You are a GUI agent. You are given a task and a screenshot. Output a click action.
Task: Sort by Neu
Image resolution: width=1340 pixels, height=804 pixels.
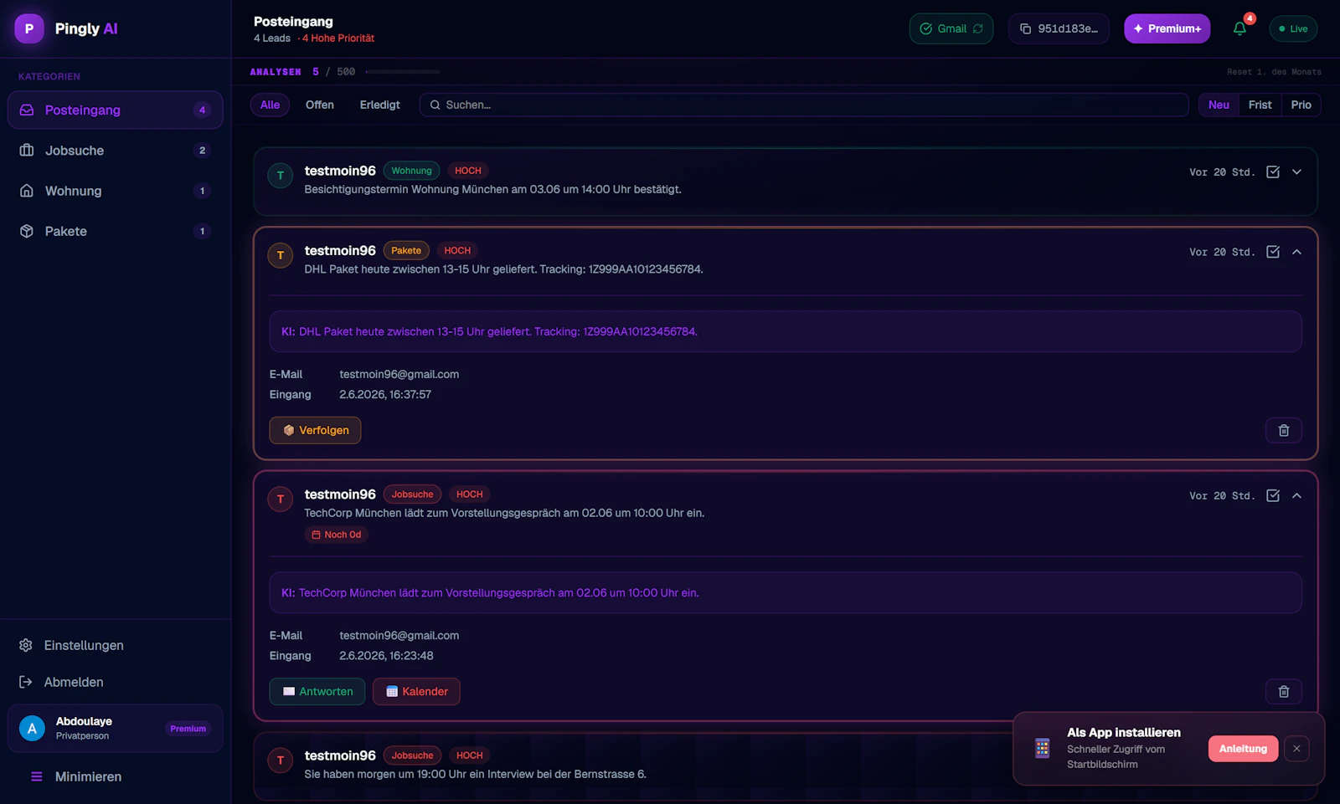tap(1219, 105)
